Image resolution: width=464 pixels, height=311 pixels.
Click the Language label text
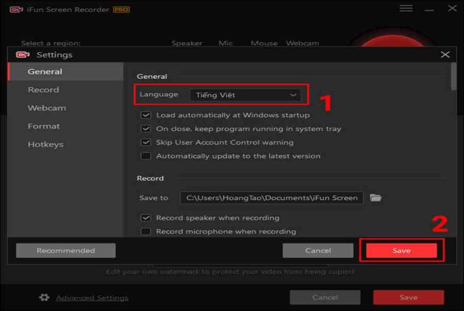pos(158,95)
